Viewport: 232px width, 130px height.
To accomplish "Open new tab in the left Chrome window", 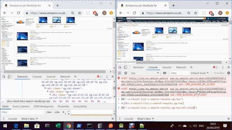I will click(57, 6).
